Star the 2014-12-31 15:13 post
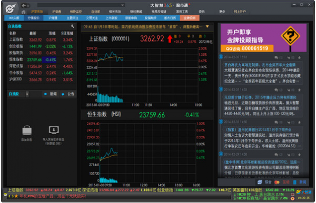This screenshot has height=203, width=316. [300, 58]
